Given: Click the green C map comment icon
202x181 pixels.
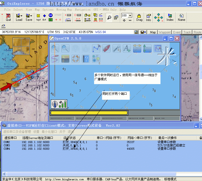Looking at the screenshot, I should tap(50, 20).
